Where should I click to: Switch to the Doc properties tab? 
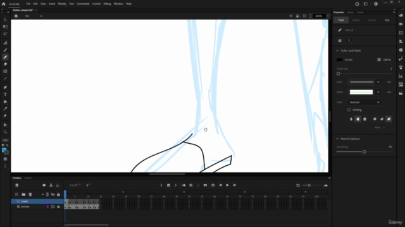coord(387,20)
